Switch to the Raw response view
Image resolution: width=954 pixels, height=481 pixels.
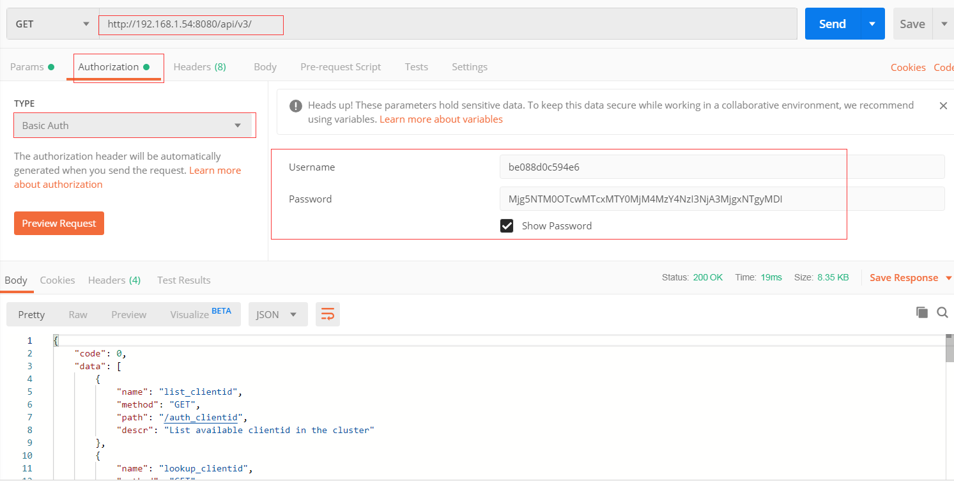(x=78, y=314)
